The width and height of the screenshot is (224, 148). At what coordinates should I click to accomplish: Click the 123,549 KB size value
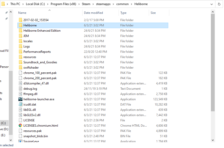[160, 99]
